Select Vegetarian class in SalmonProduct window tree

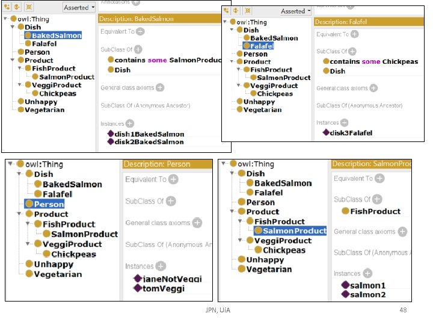pyautogui.click(x=265, y=269)
